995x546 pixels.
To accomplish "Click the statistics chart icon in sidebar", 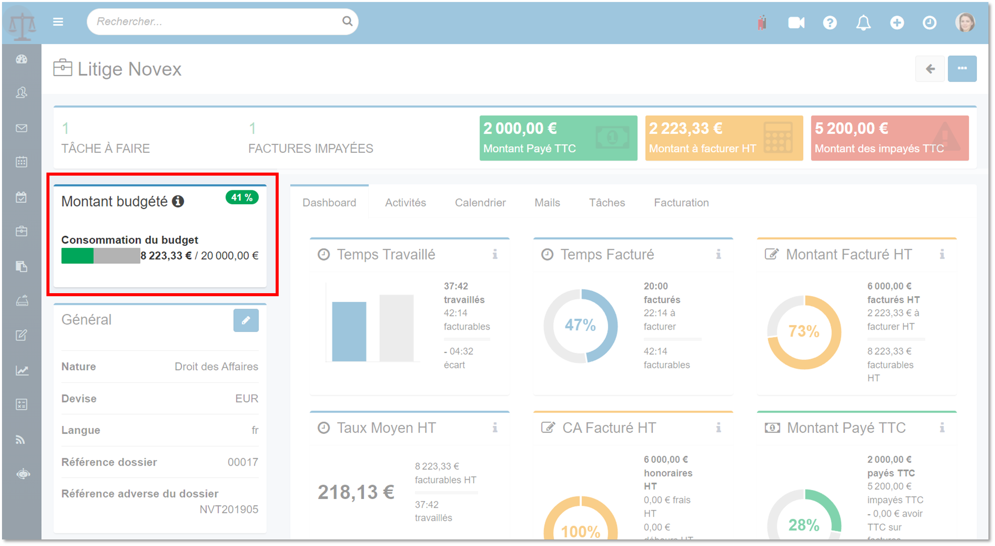I will coord(21,370).
